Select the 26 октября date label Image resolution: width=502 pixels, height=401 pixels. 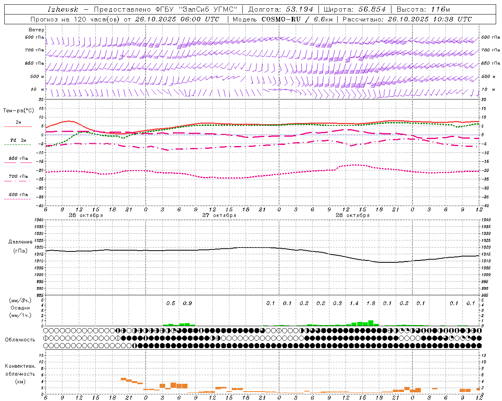point(86,215)
